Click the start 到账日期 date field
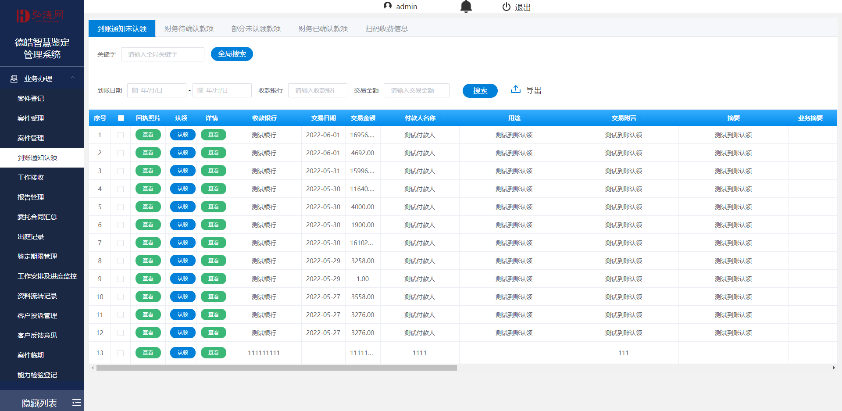842x411 pixels. [157, 90]
